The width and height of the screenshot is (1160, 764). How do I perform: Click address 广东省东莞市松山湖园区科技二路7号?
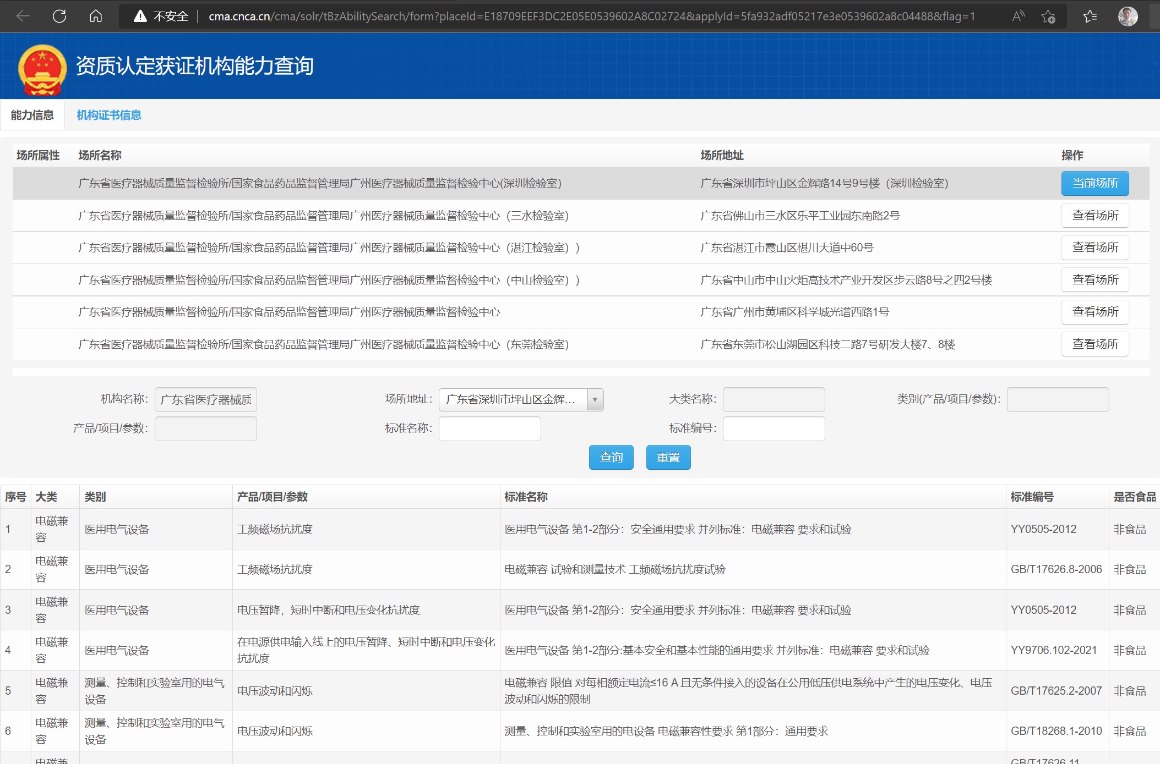coord(827,345)
